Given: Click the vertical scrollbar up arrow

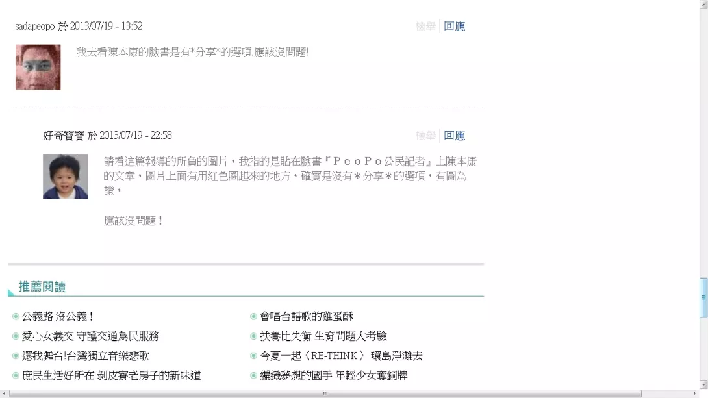Looking at the screenshot, I should pyautogui.click(x=703, y=4).
